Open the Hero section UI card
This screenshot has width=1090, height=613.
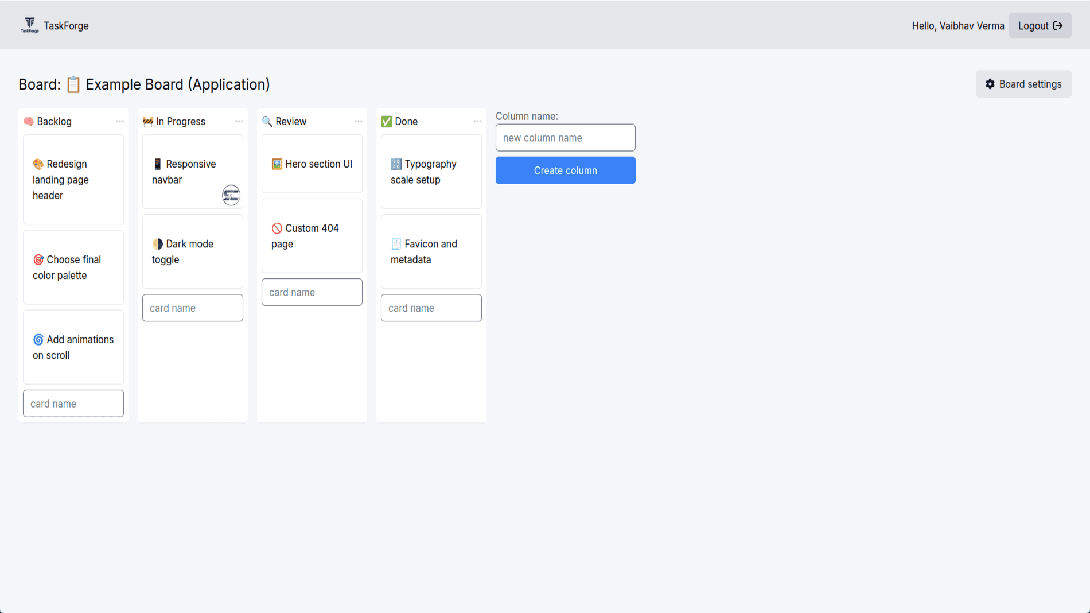[312, 164]
